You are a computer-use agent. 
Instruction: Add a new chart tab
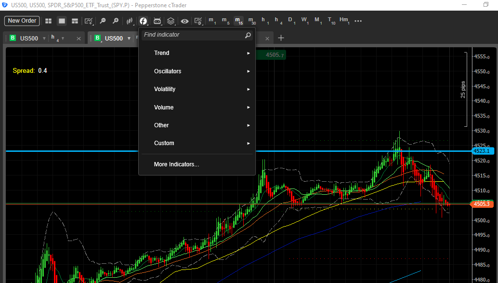[281, 38]
